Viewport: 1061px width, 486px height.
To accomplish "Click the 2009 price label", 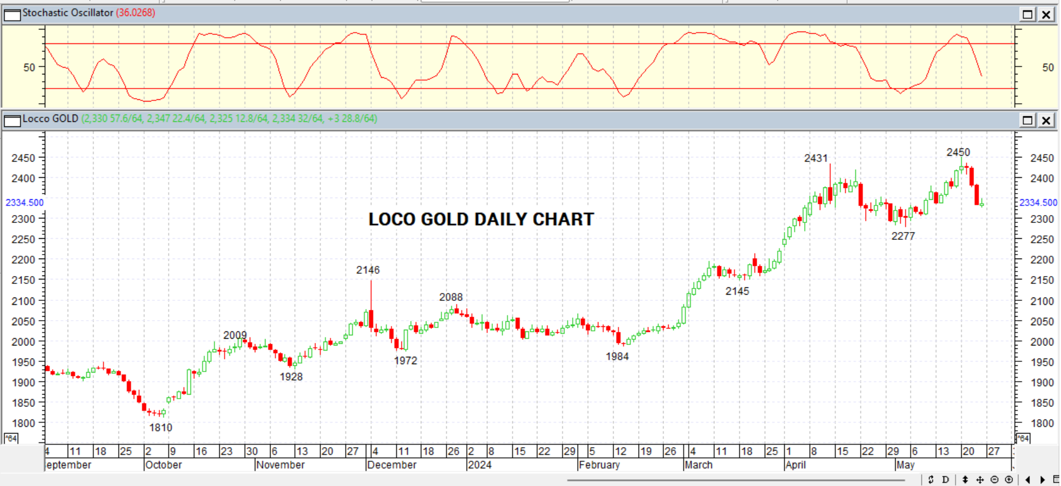I will coord(235,335).
